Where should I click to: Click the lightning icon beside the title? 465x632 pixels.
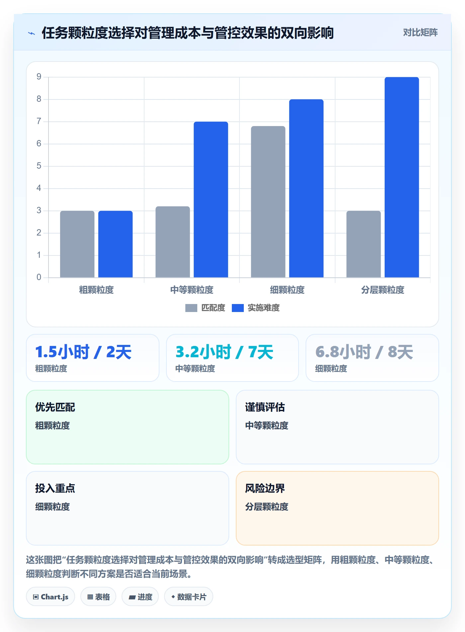[x=32, y=33]
